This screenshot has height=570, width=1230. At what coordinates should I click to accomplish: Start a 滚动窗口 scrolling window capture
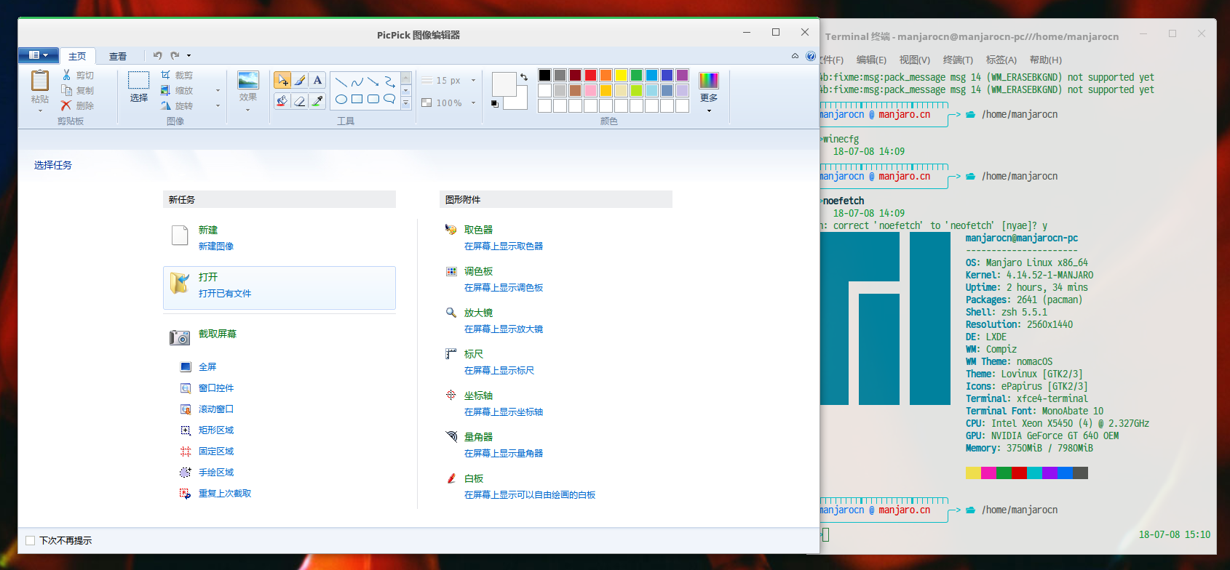(216, 409)
